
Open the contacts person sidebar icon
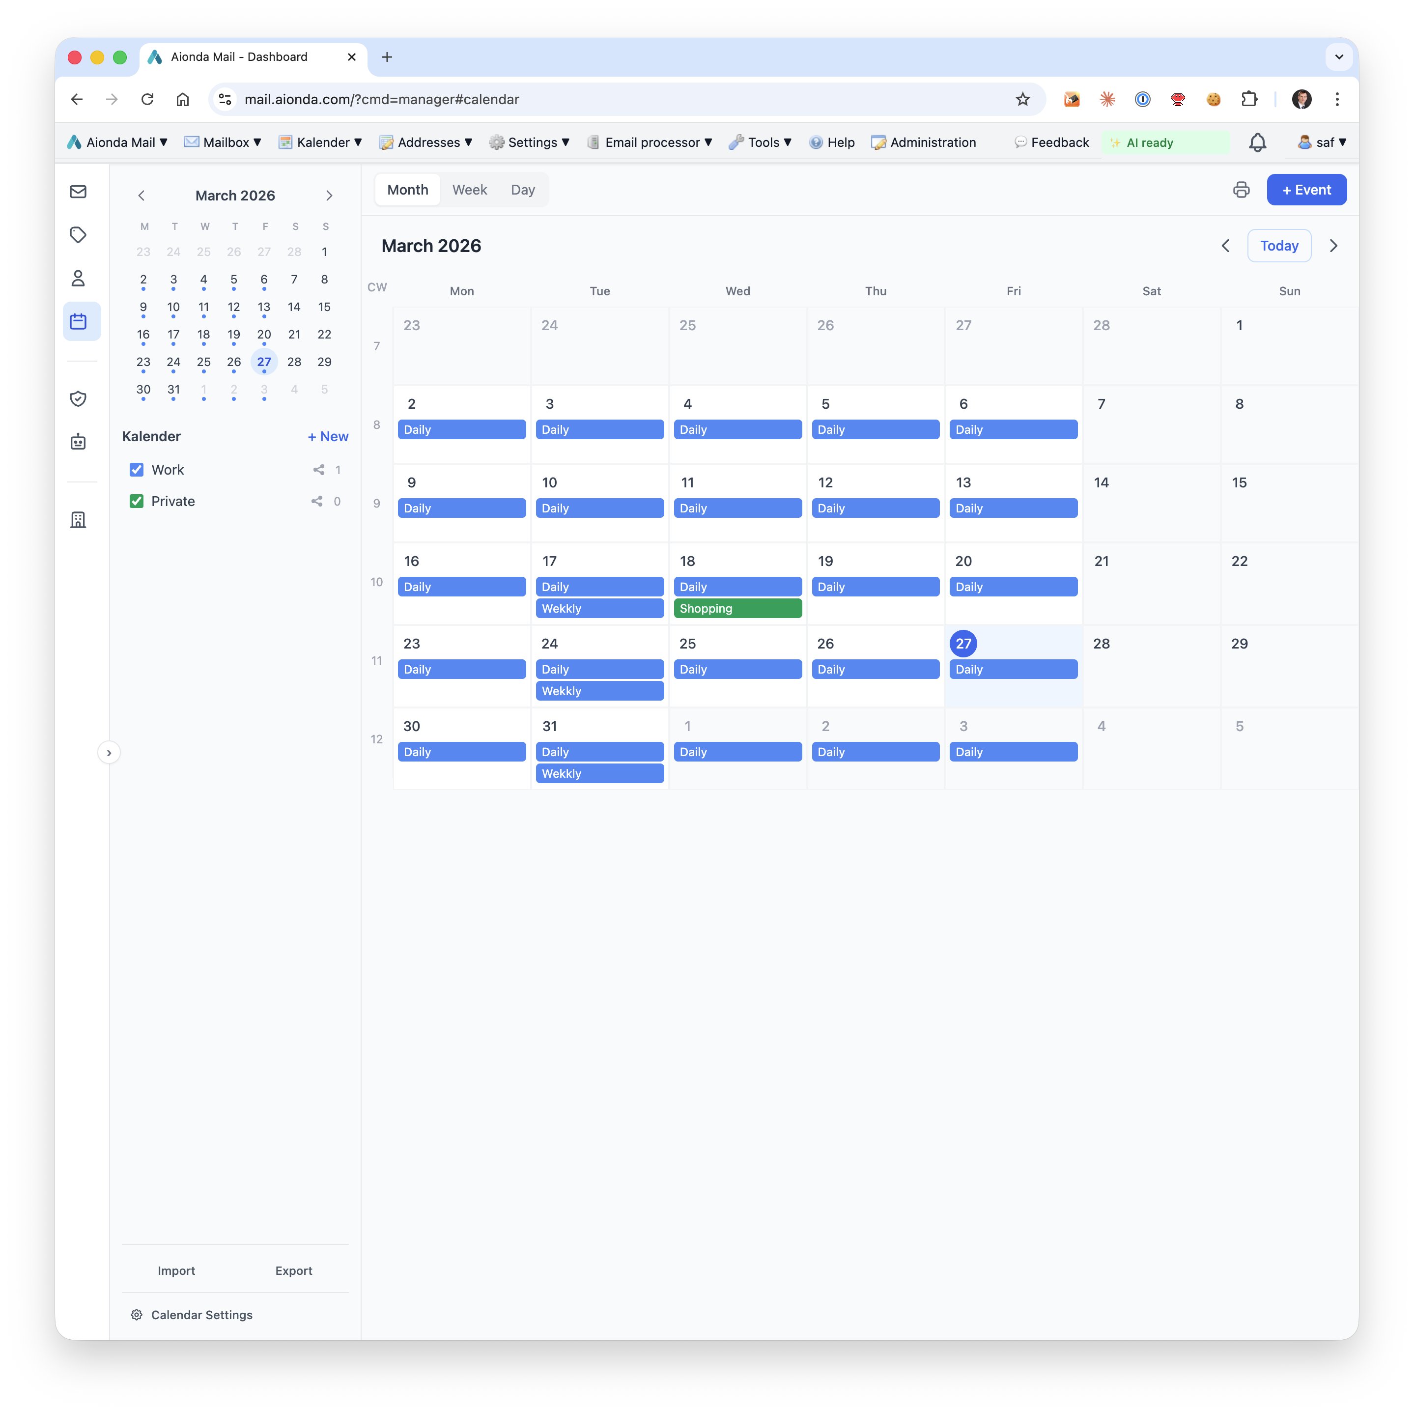coord(78,278)
